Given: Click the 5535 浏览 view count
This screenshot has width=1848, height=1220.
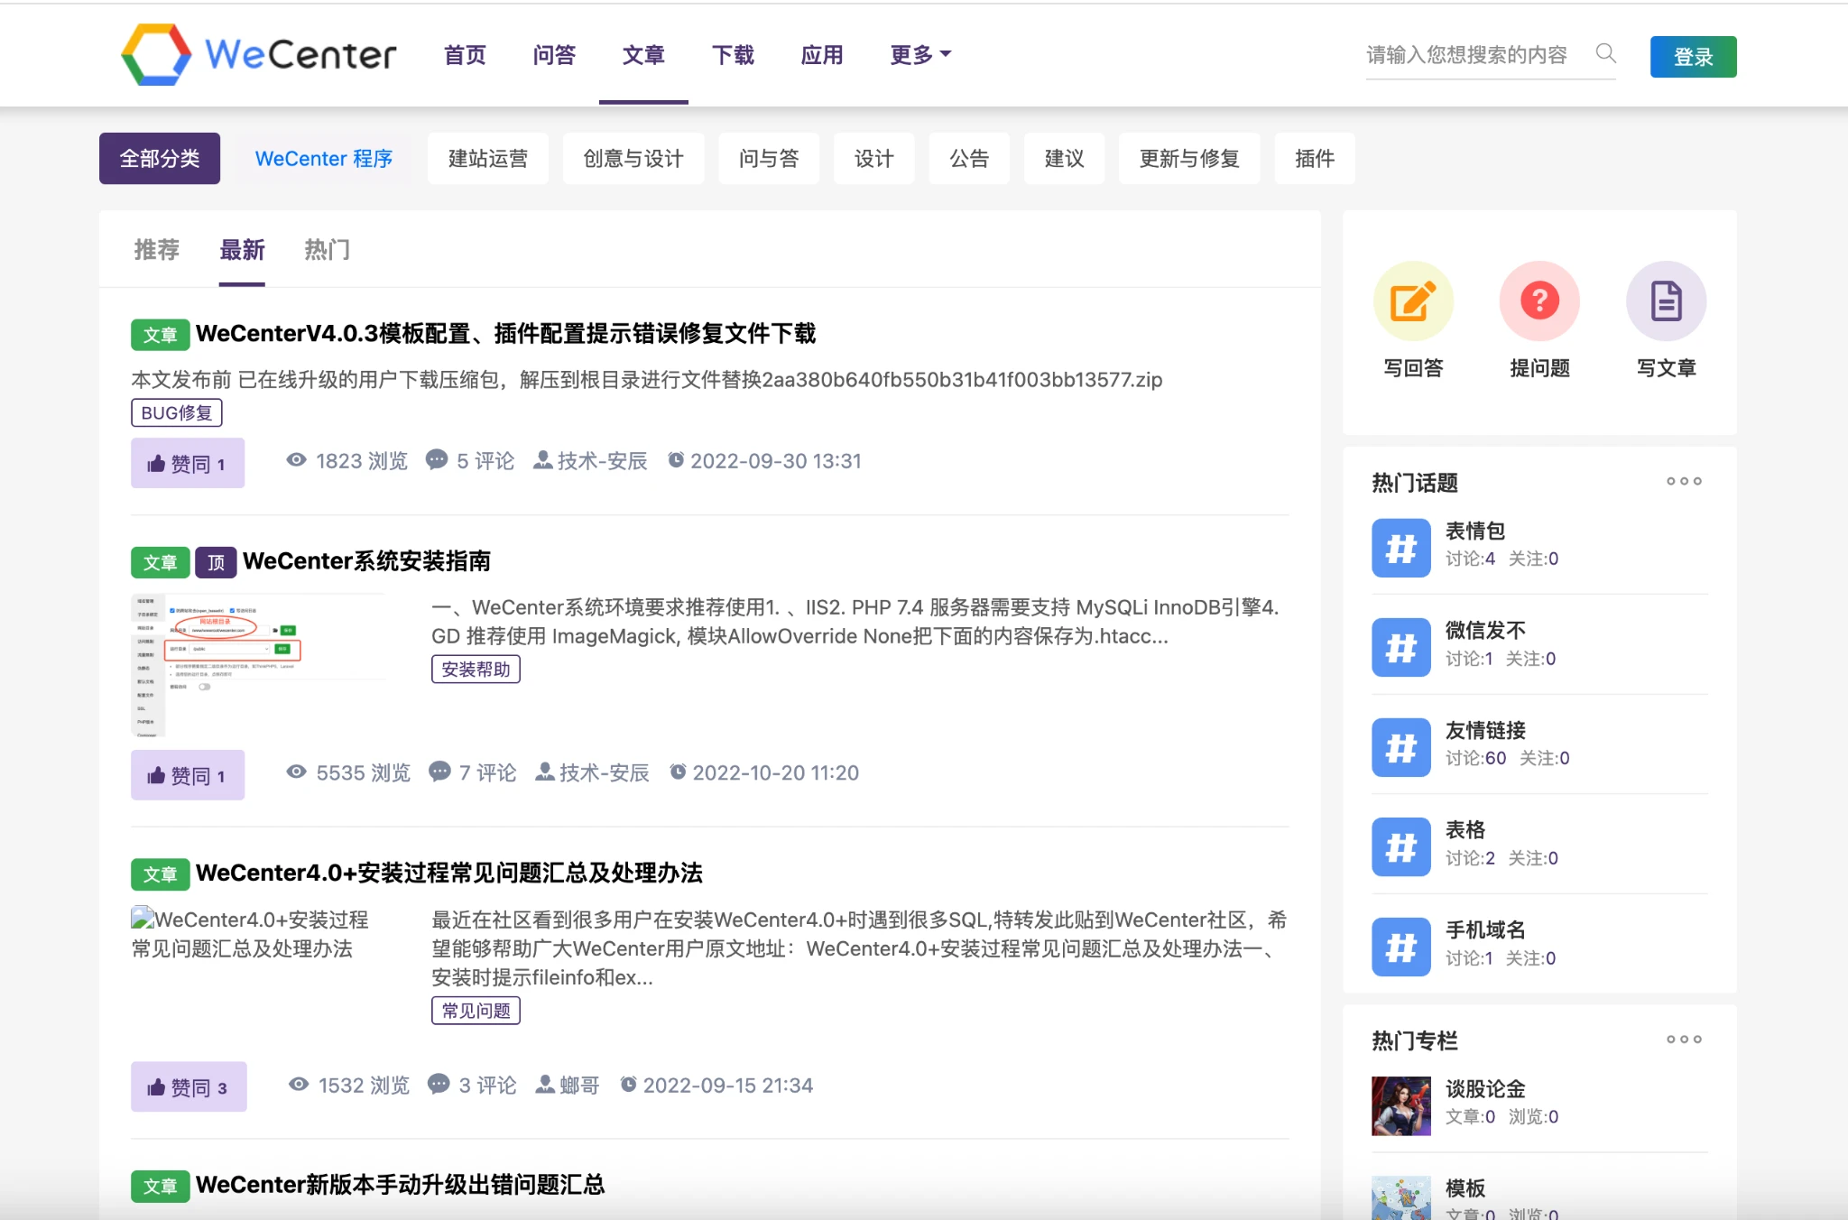Looking at the screenshot, I should tap(348, 772).
